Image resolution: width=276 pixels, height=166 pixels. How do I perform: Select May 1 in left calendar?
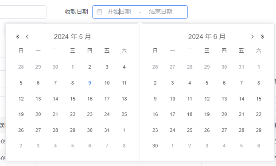pos(73,67)
